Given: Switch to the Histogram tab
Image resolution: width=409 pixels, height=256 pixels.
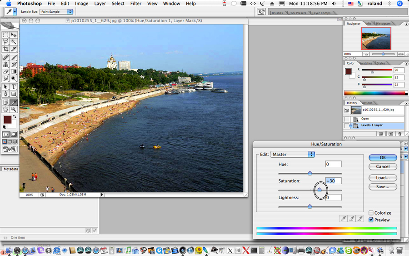Looking at the screenshot, I should click(x=383, y=23).
